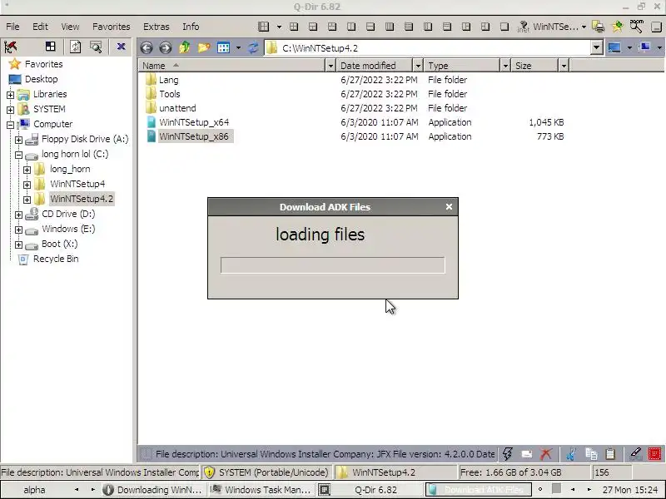Sort the file list by Date modified
The height and width of the screenshot is (499, 666).
point(374,66)
